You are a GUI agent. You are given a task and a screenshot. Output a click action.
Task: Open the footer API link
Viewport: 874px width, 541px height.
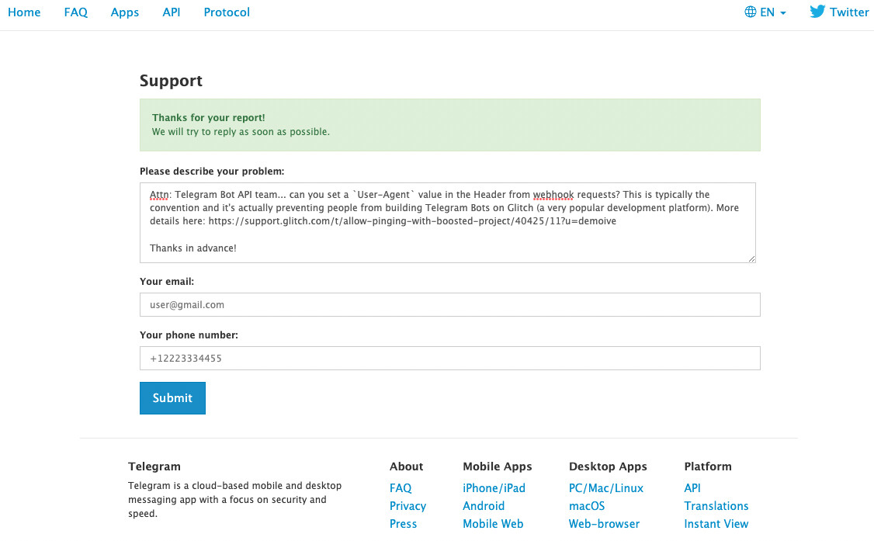click(x=692, y=488)
